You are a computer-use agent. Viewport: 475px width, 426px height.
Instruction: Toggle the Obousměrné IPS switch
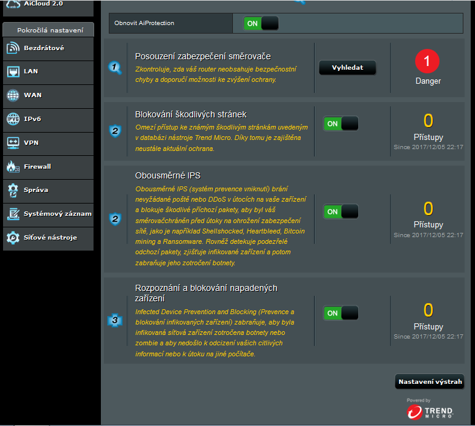pyautogui.click(x=341, y=211)
